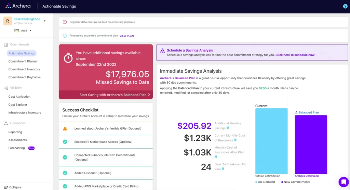
Task: Toggle On-Demand legend series
Action: tap(265, 182)
